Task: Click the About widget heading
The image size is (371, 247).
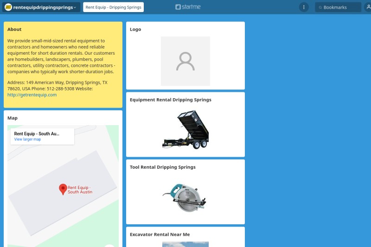Action: [x=14, y=29]
